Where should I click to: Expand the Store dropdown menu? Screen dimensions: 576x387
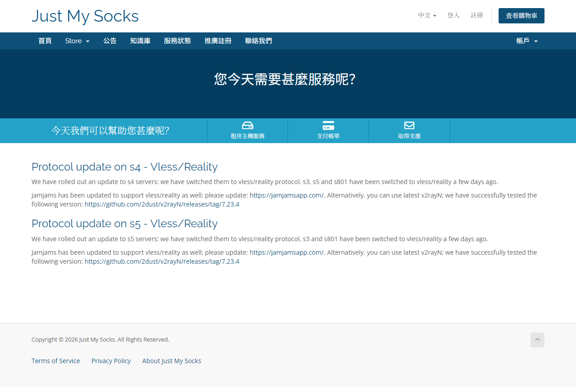click(77, 41)
